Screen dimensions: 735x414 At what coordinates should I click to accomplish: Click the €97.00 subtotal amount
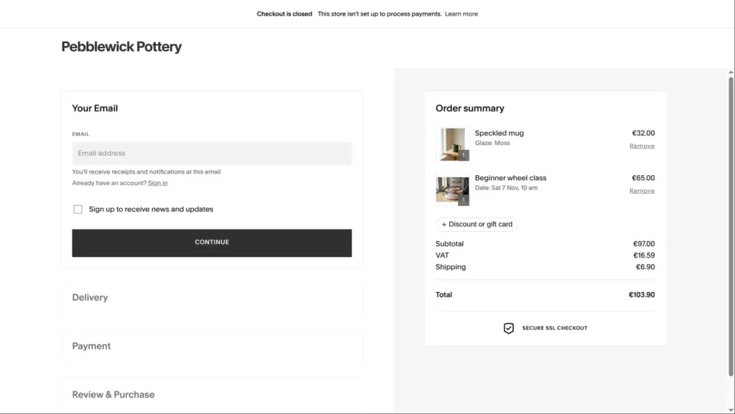point(644,244)
